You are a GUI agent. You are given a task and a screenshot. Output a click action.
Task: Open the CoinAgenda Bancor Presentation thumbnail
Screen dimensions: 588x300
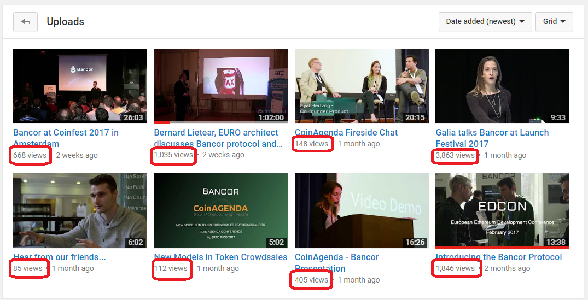[x=362, y=210]
